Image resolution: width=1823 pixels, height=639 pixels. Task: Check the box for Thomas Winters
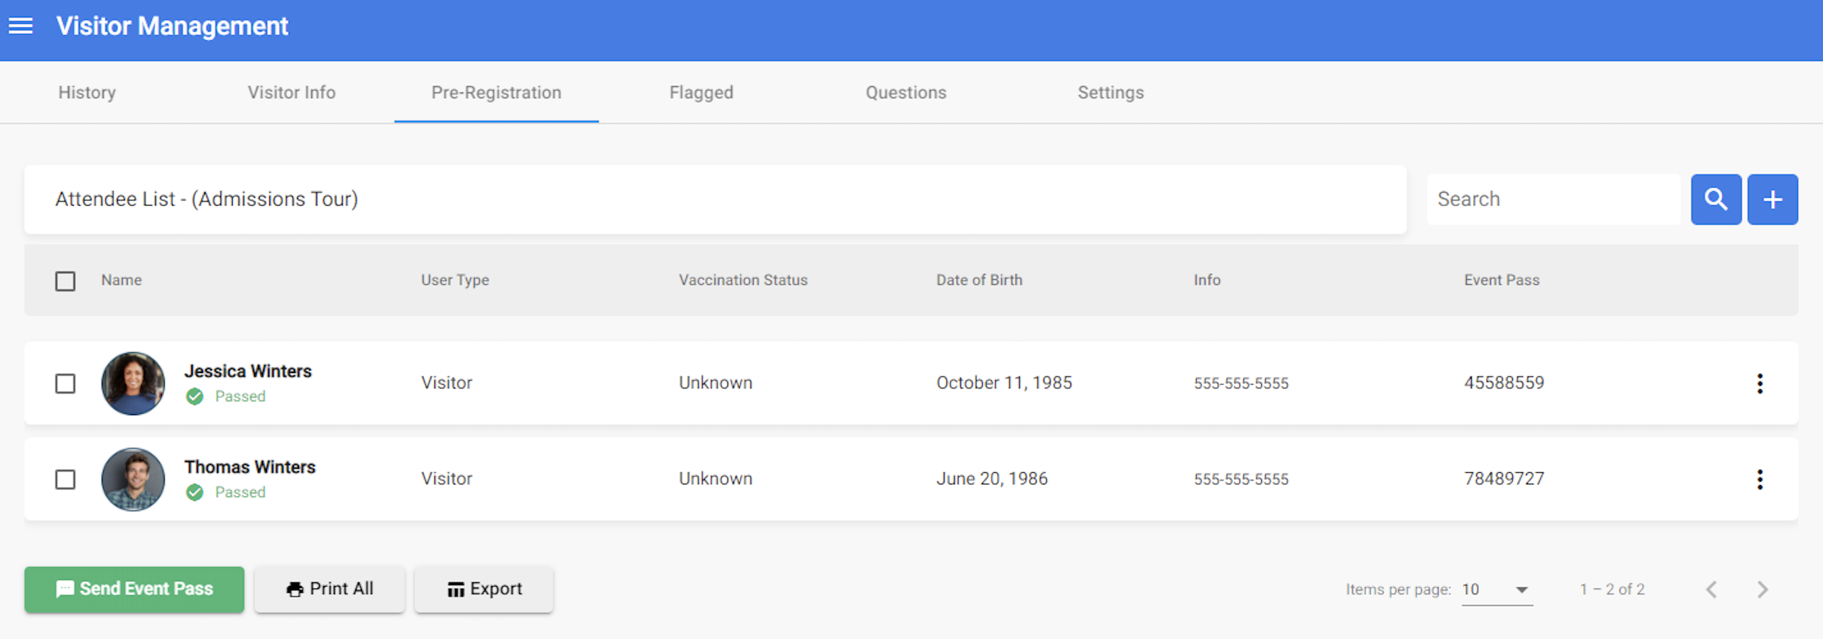coord(65,480)
